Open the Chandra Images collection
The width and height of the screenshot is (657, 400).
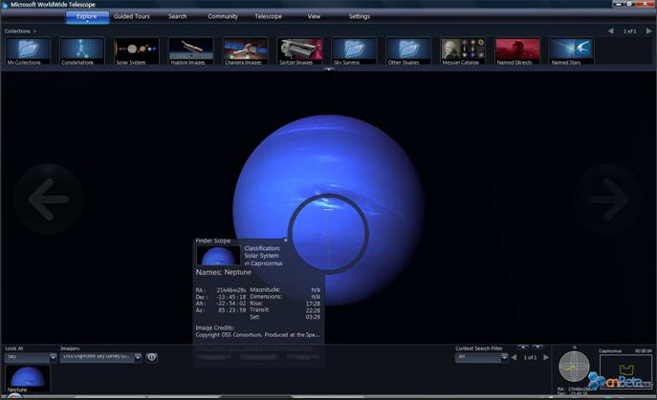point(245,51)
